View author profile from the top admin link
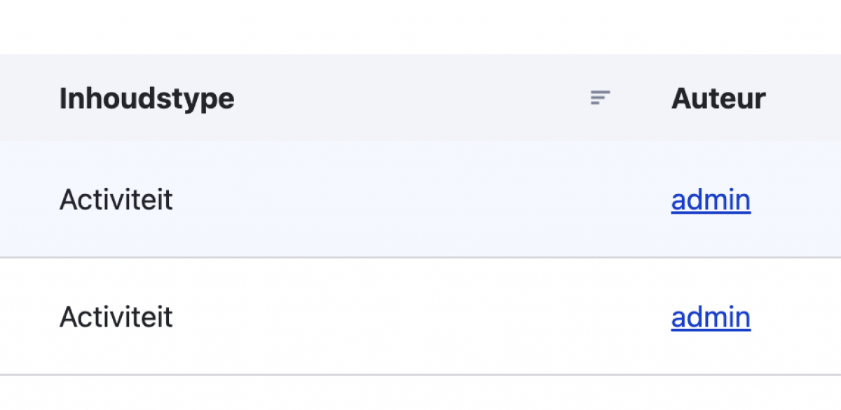 coord(711,200)
